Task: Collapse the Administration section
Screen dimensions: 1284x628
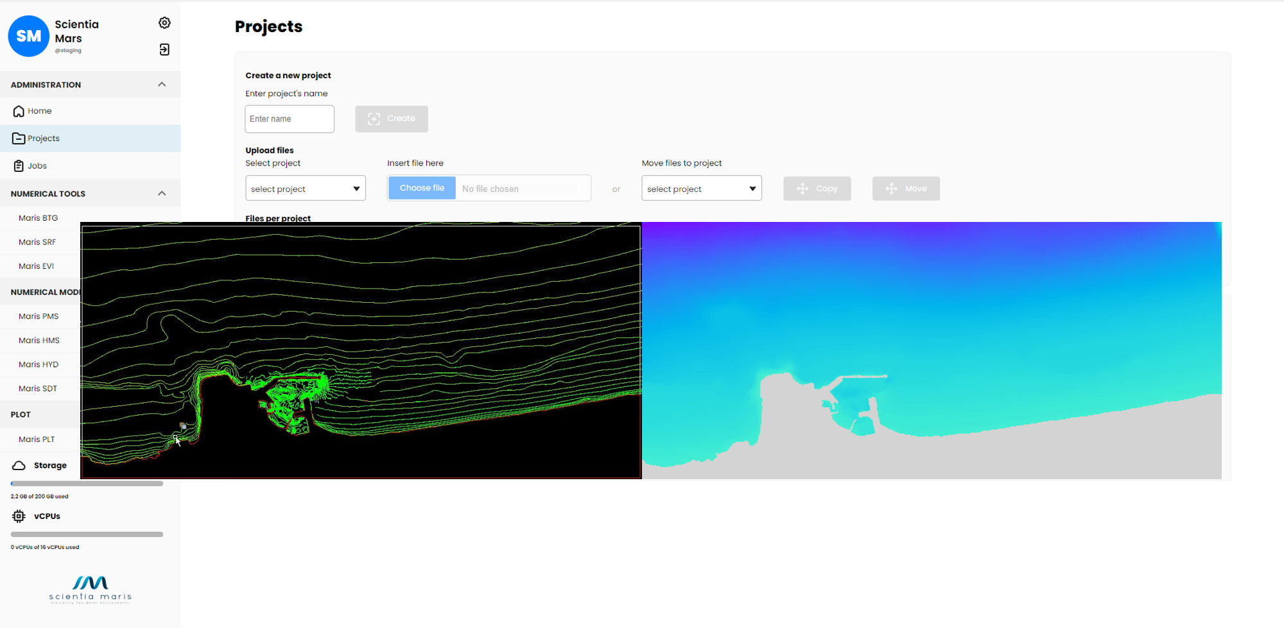Action: [162, 84]
